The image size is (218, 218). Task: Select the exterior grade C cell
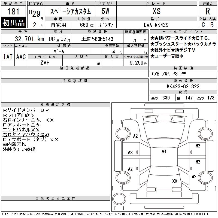pyautogui.click(x=203, y=25)
